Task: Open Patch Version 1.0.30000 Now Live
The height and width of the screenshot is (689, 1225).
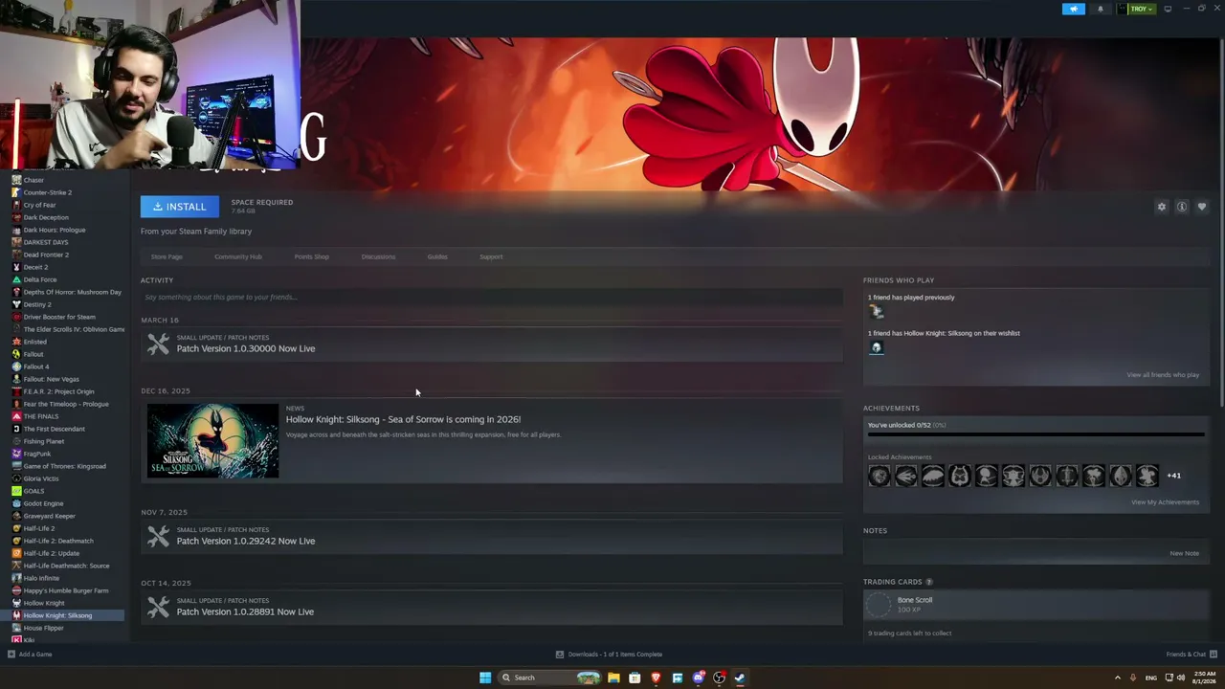Action: (246, 348)
